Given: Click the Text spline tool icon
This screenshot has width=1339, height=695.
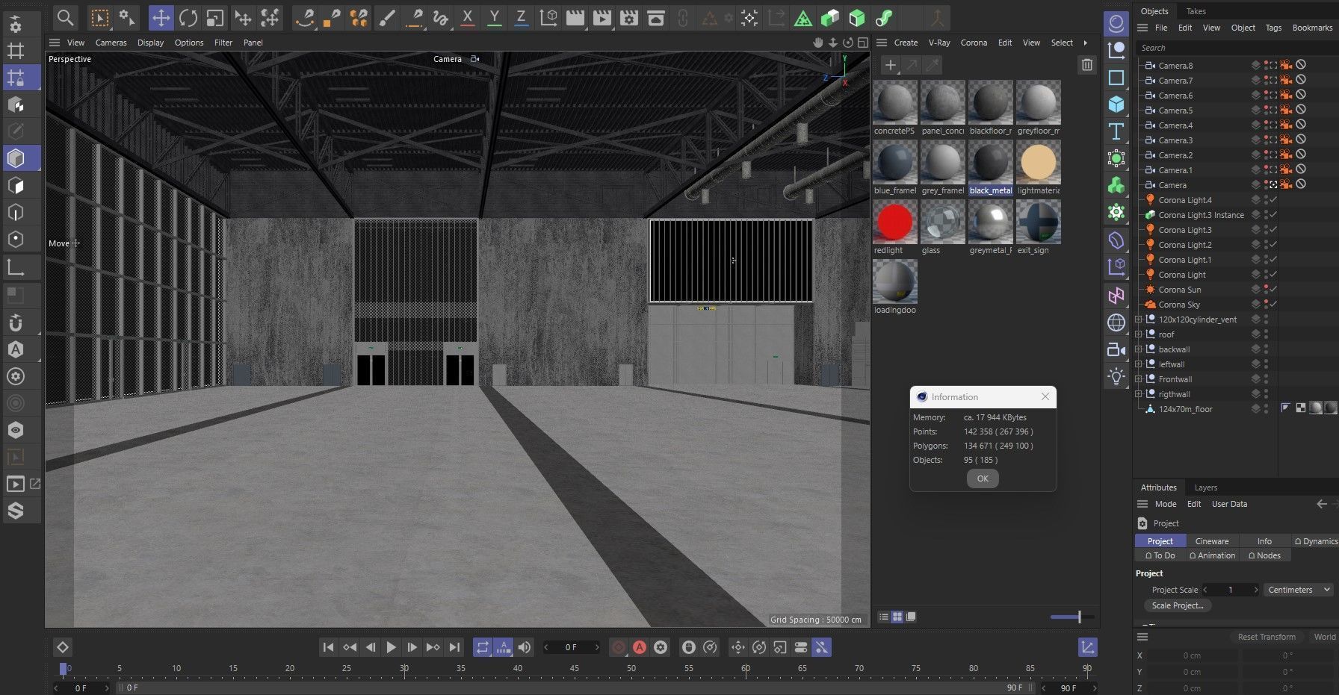Looking at the screenshot, I should coord(1116,131).
